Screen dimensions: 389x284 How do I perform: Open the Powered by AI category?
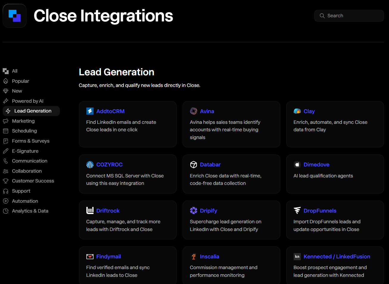click(x=28, y=101)
